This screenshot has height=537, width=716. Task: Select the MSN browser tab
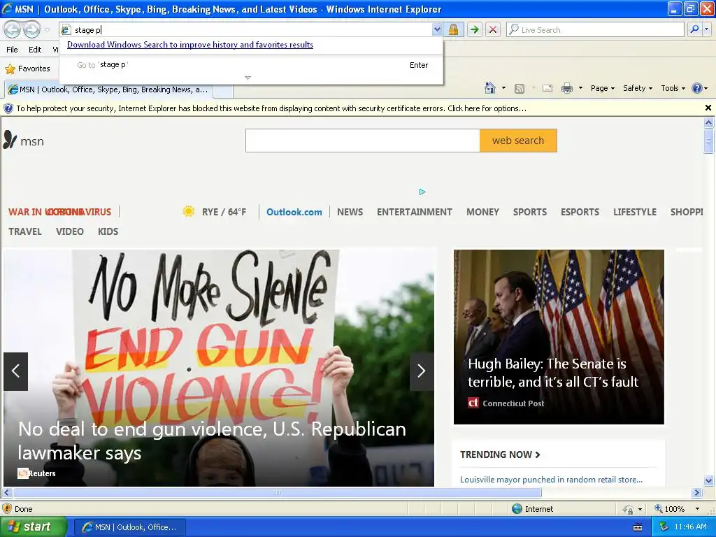tap(108, 89)
